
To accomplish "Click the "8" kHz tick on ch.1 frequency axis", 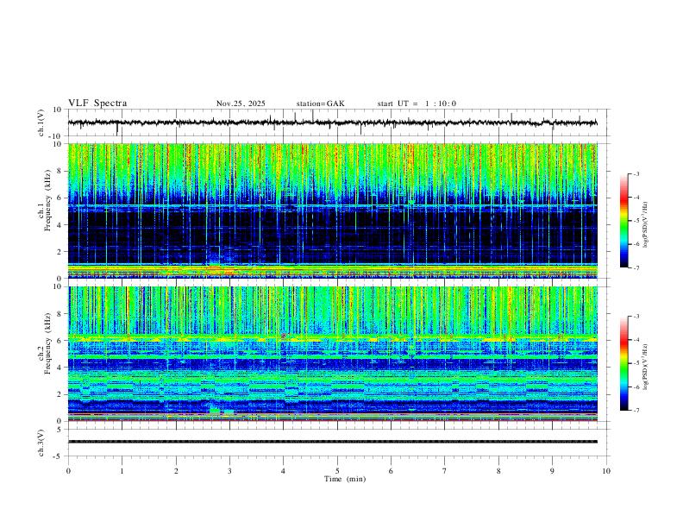I will click(60, 171).
